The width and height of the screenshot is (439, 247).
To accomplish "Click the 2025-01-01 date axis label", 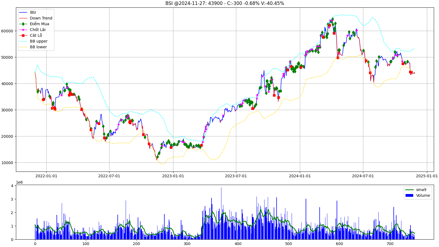I will coord(427,176).
